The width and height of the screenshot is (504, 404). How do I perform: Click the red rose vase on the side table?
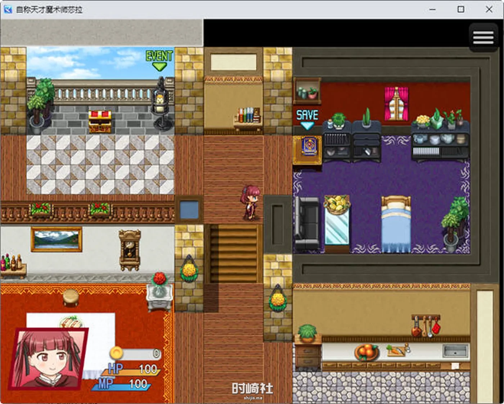(159, 284)
